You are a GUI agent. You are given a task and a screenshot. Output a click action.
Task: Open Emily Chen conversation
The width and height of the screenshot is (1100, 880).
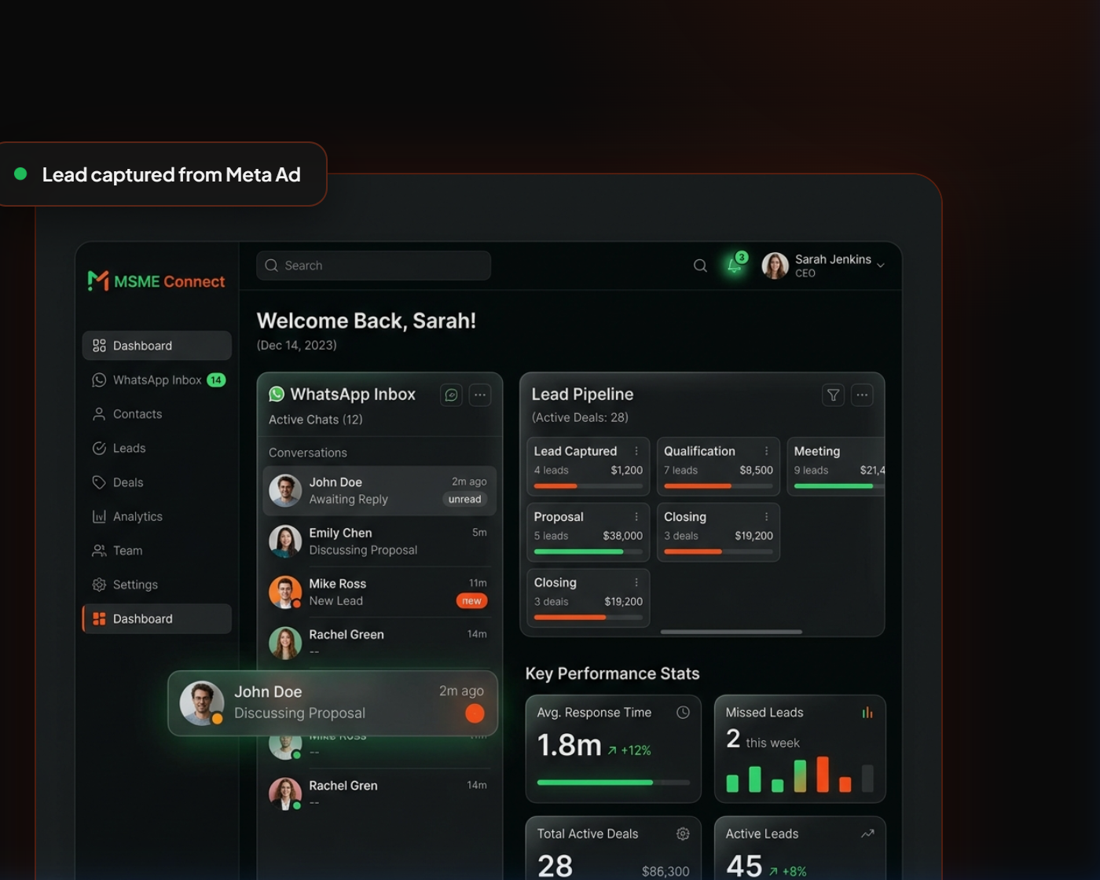(379, 541)
